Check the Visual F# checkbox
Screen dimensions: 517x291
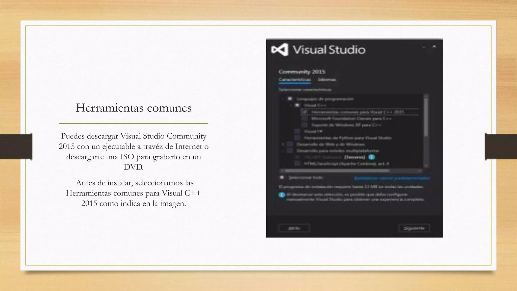click(297, 131)
